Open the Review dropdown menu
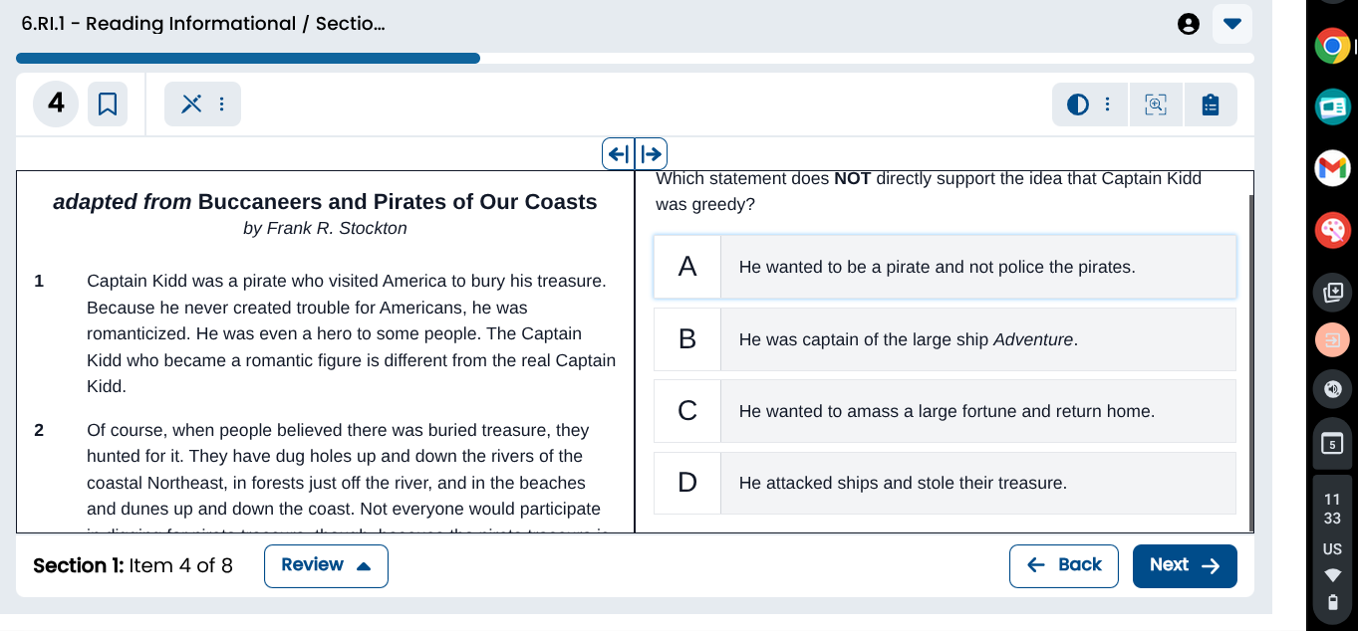This screenshot has width=1358, height=631. (x=326, y=564)
